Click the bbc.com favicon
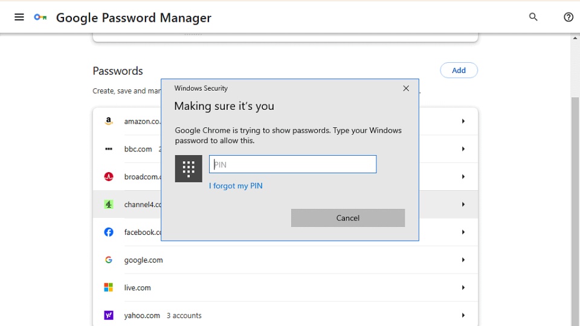The image size is (580, 326). point(108,149)
